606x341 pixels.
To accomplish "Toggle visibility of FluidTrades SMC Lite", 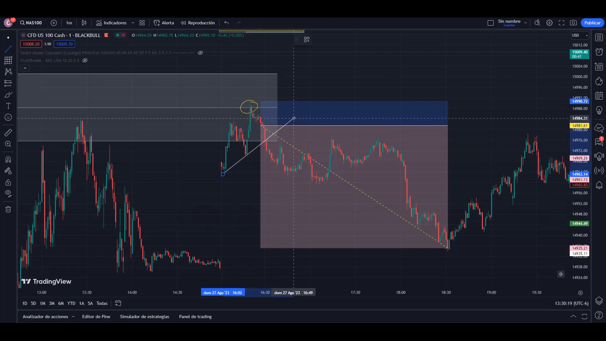I will point(85,60).
